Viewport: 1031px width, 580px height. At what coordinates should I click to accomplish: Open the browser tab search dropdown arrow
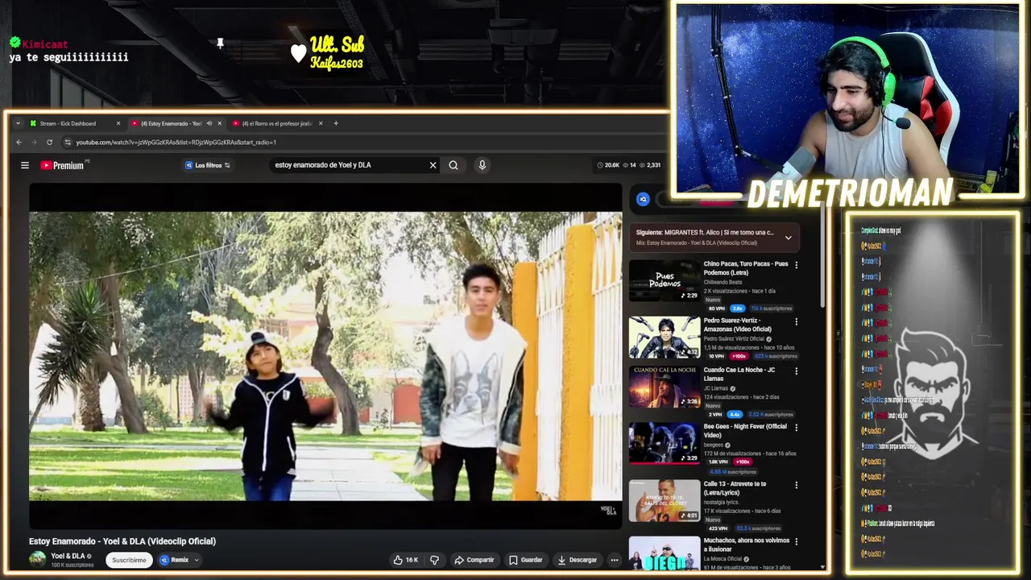[19, 123]
